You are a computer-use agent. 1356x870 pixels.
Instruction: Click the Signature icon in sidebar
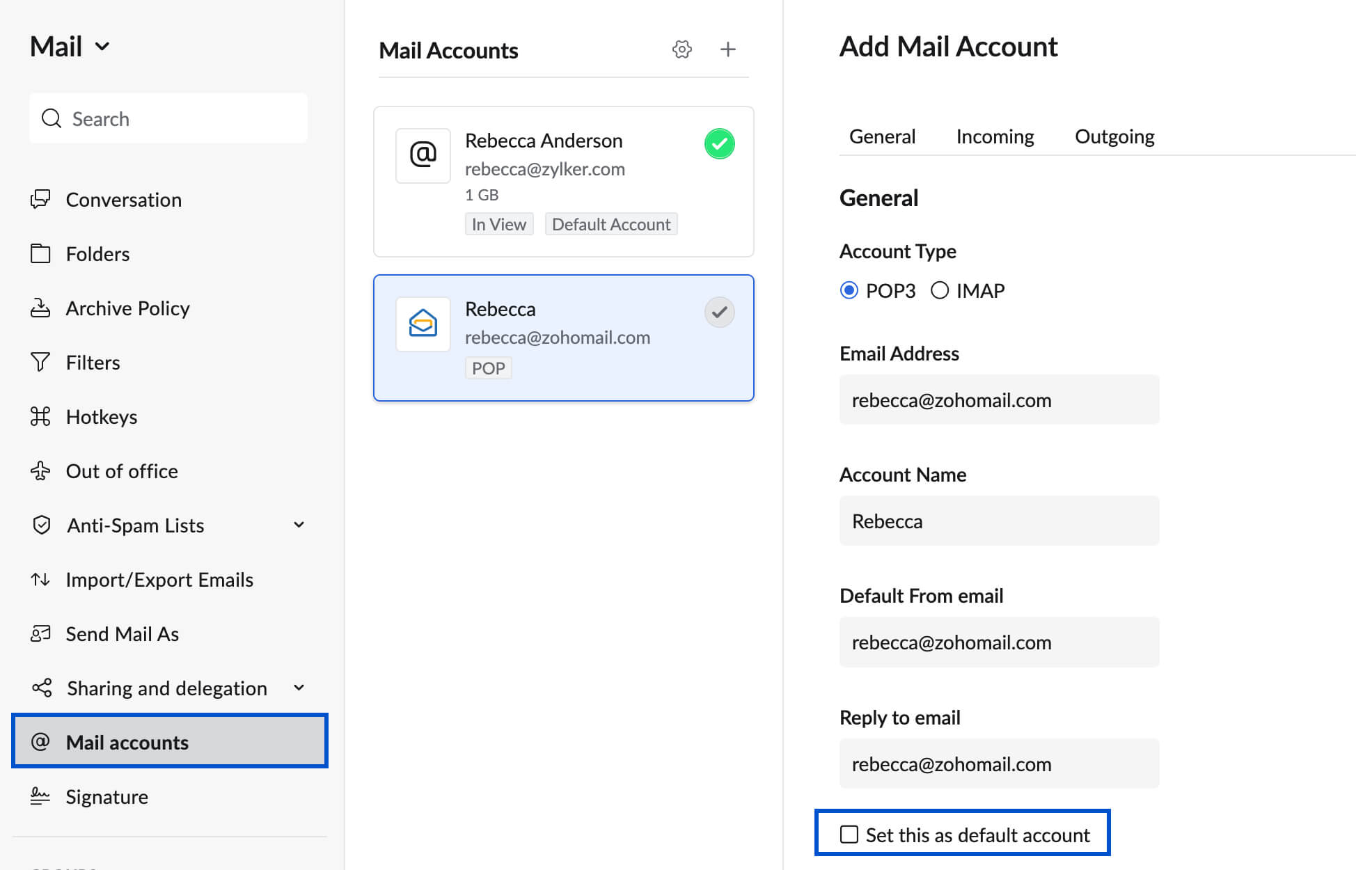click(40, 796)
